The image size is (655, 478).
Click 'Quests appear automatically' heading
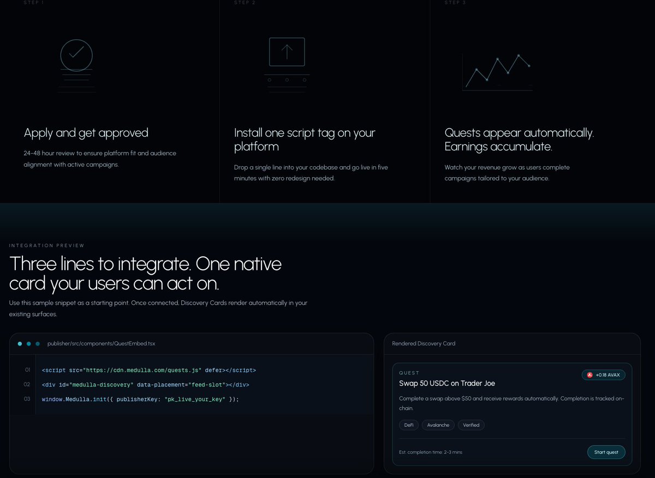519,140
